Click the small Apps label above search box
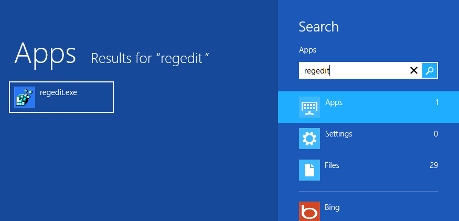This screenshot has width=459, height=221. point(307,50)
